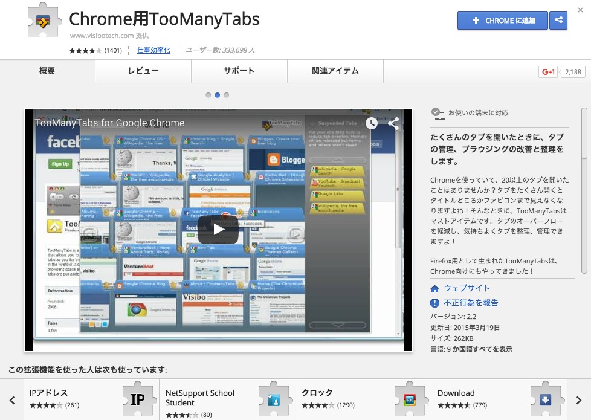Click the 2,188 plus-one count
Screen dimensions: 591x420
573,72
